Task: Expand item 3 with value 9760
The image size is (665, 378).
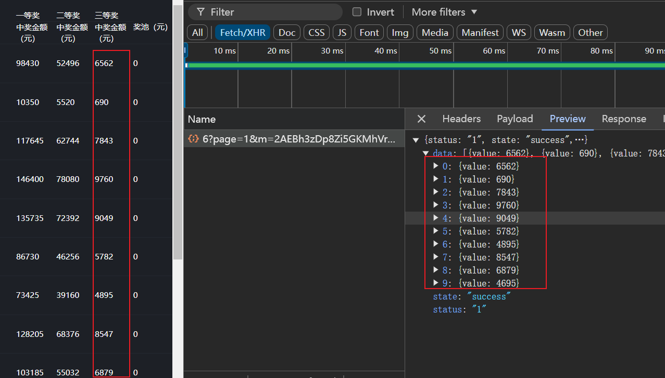Action: click(436, 205)
